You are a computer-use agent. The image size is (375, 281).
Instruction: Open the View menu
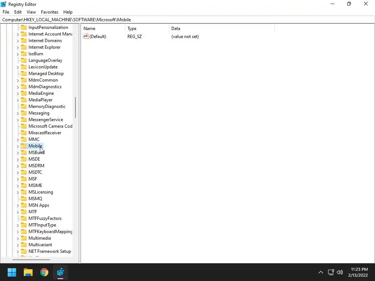31,12
